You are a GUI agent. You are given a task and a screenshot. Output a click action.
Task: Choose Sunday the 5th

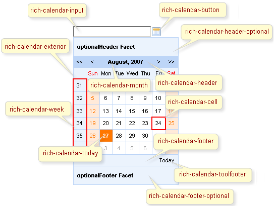93,98
